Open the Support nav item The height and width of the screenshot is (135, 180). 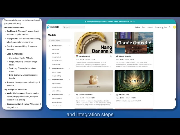[x=150, y=27]
